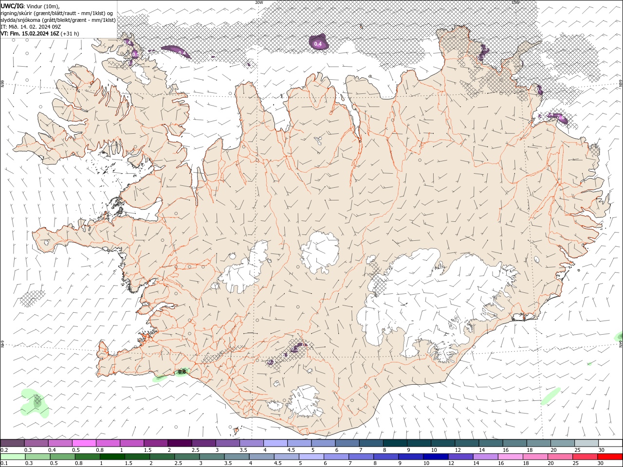Viewport: 623px width, 467px height.
Task: Select the light pink swatch labeled 16
Action: 510,457
